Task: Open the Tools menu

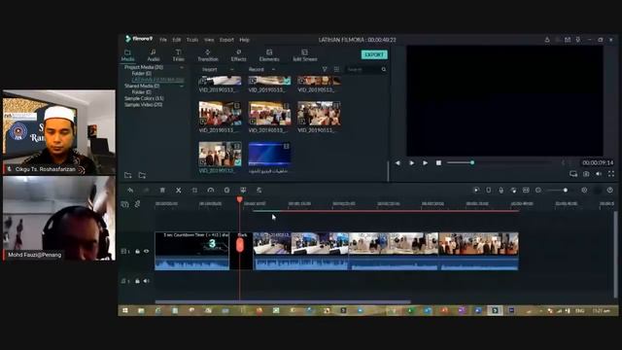Action: pyautogui.click(x=192, y=40)
